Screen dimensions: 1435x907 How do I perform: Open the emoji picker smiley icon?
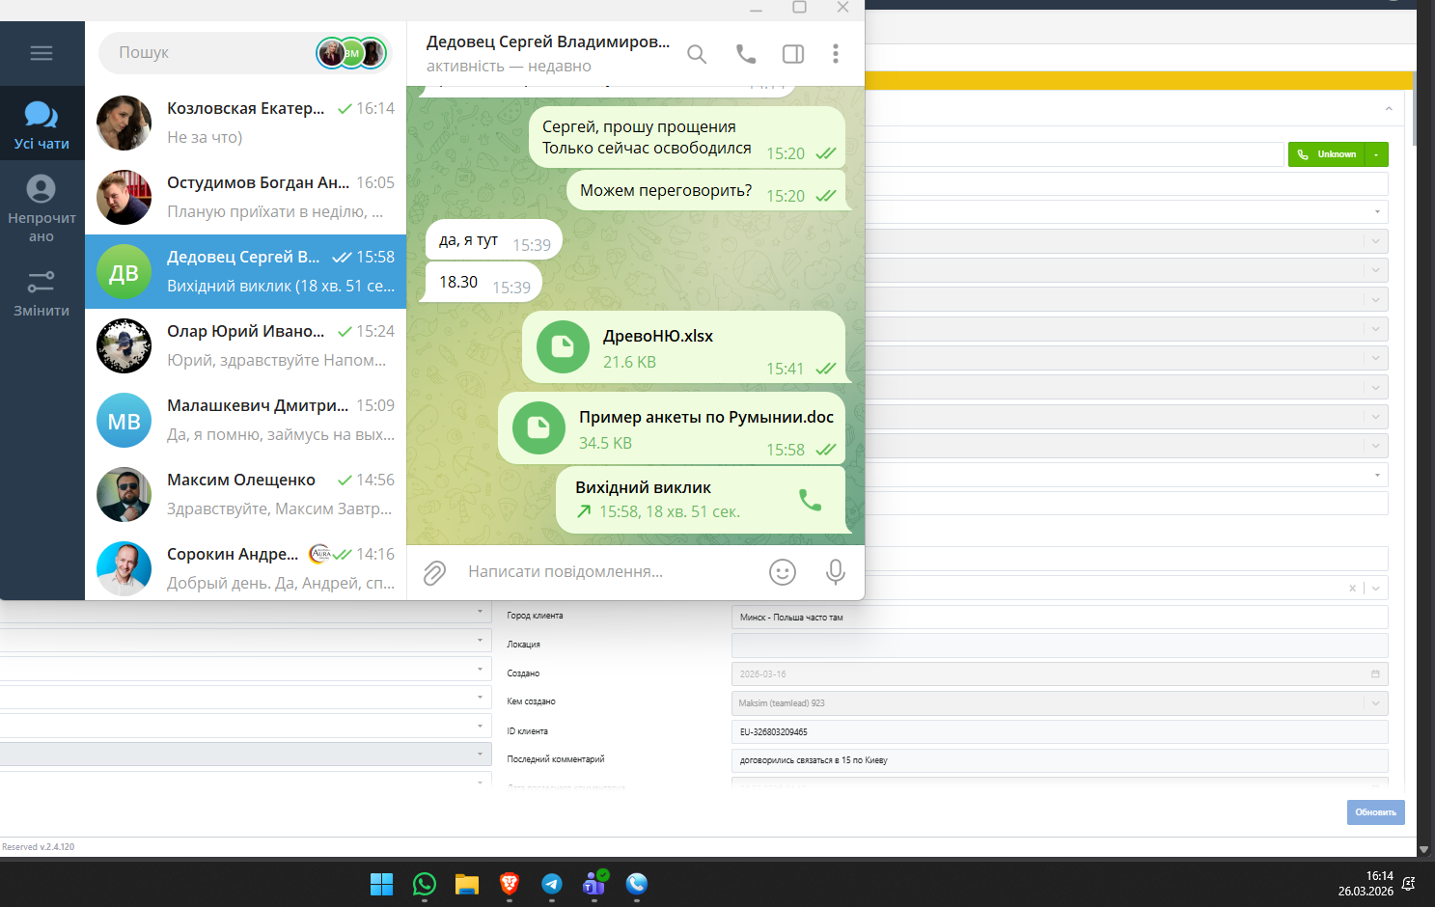tap(783, 572)
